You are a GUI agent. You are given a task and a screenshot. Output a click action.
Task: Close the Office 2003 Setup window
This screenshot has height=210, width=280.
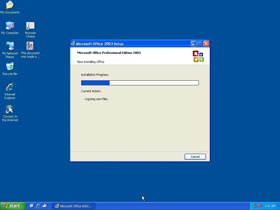point(206,43)
